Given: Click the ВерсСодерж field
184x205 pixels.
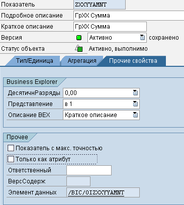Looking at the screenshot, I should [78, 181].
